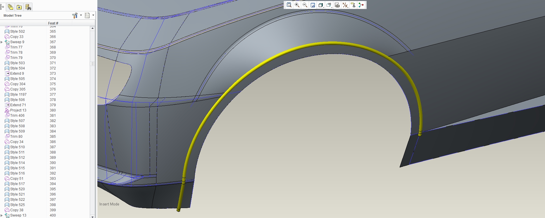Click the Copy 51 feature icon
This screenshot has width=545, height=218.
7,179
